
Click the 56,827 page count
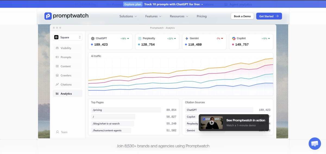[171, 117]
